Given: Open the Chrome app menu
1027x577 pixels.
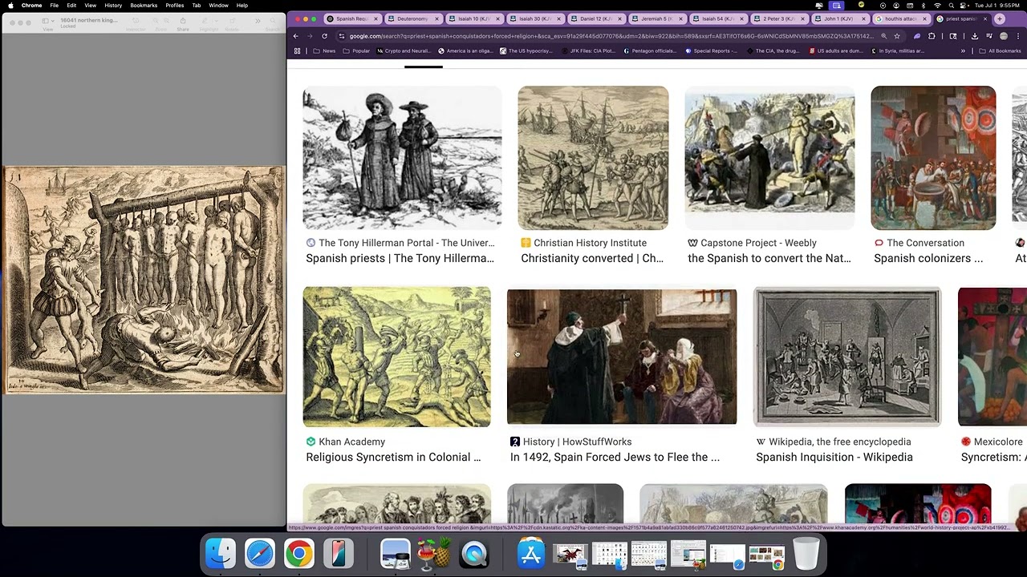Looking at the screenshot, I should point(32,6).
